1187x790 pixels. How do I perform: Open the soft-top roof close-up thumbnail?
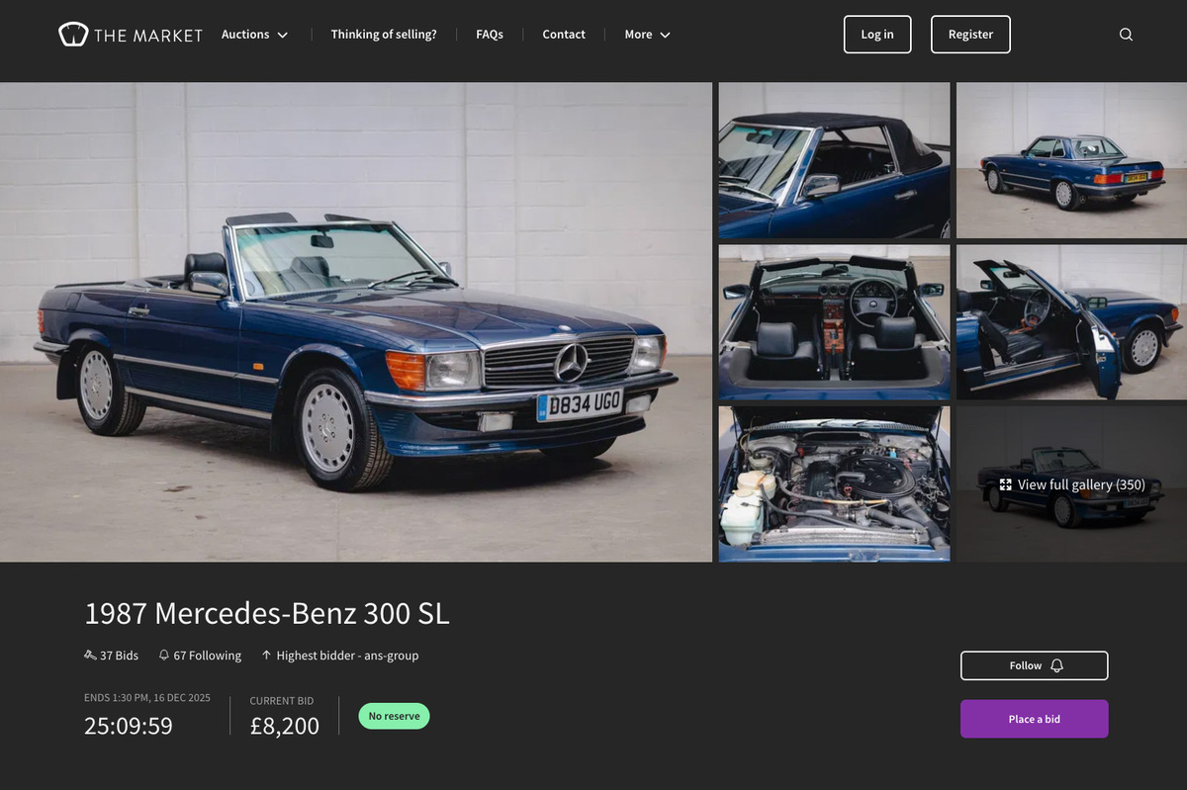click(x=834, y=160)
